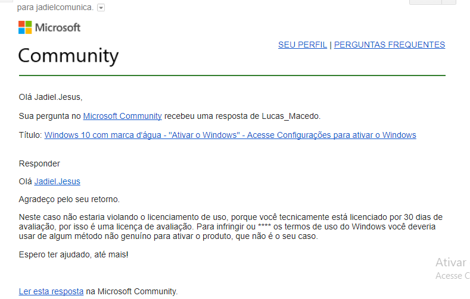Visit the Jadiel.Jesus profile link
The image size is (470, 299).
tap(57, 181)
